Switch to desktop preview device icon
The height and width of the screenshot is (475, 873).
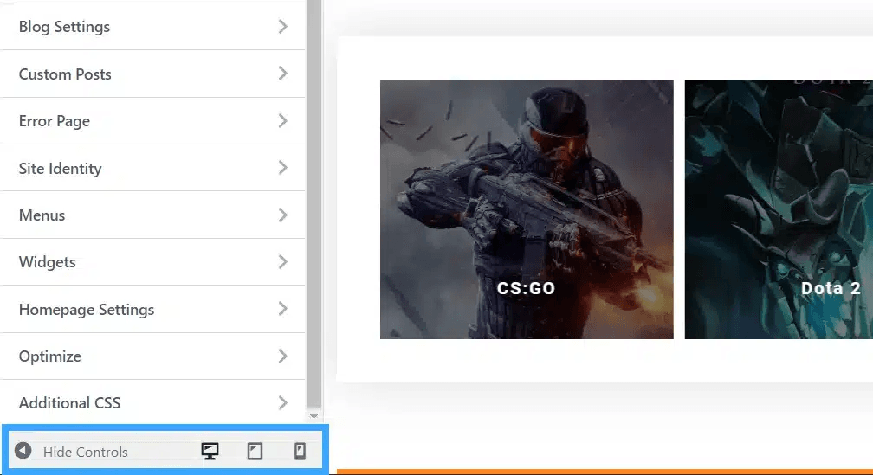pyautogui.click(x=210, y=451)
